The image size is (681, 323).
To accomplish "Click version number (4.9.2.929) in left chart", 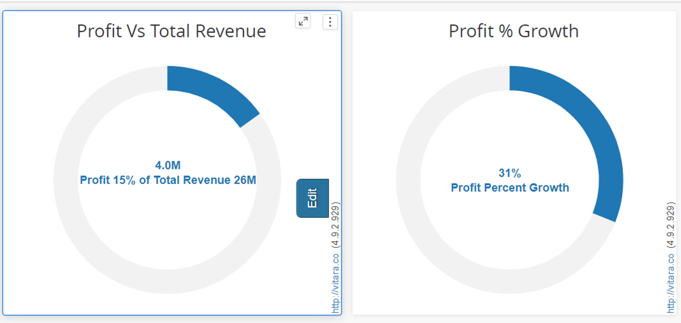I will (336, 225).
